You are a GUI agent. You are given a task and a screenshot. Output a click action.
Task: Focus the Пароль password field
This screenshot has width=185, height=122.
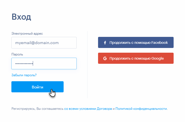click(44, 63)
